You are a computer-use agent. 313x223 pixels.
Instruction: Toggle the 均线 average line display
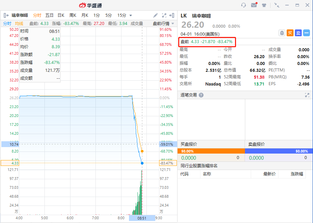pos(19,24)
